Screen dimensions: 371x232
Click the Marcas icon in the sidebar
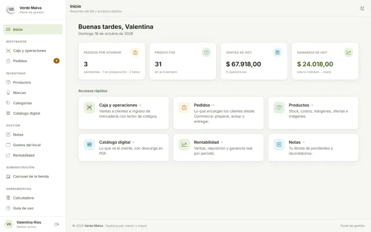(8, 93)
